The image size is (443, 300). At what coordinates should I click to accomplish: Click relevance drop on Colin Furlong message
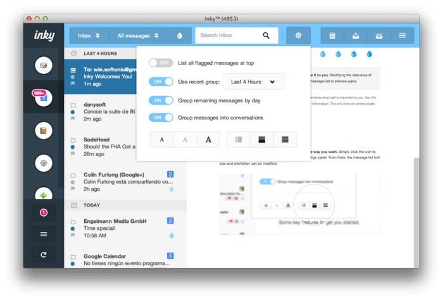172,189
